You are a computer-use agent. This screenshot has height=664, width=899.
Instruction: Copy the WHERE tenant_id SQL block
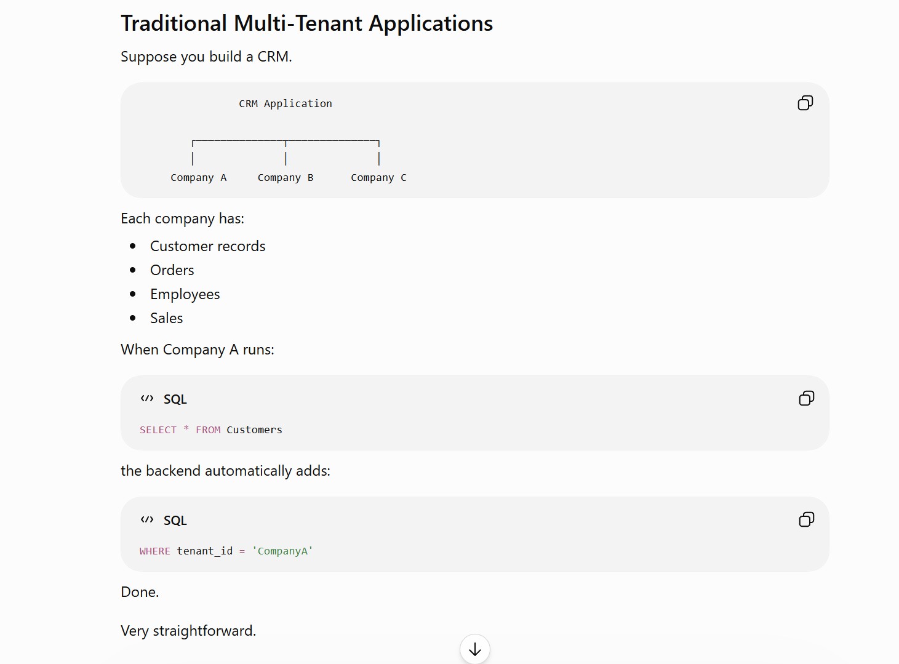pyautogui.click(x=807, y=519)
